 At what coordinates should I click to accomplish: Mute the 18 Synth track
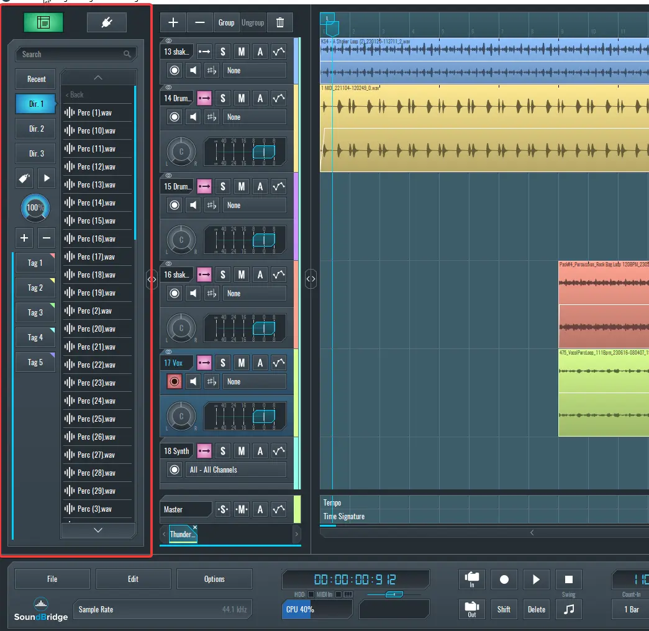(x=242, y=451)
